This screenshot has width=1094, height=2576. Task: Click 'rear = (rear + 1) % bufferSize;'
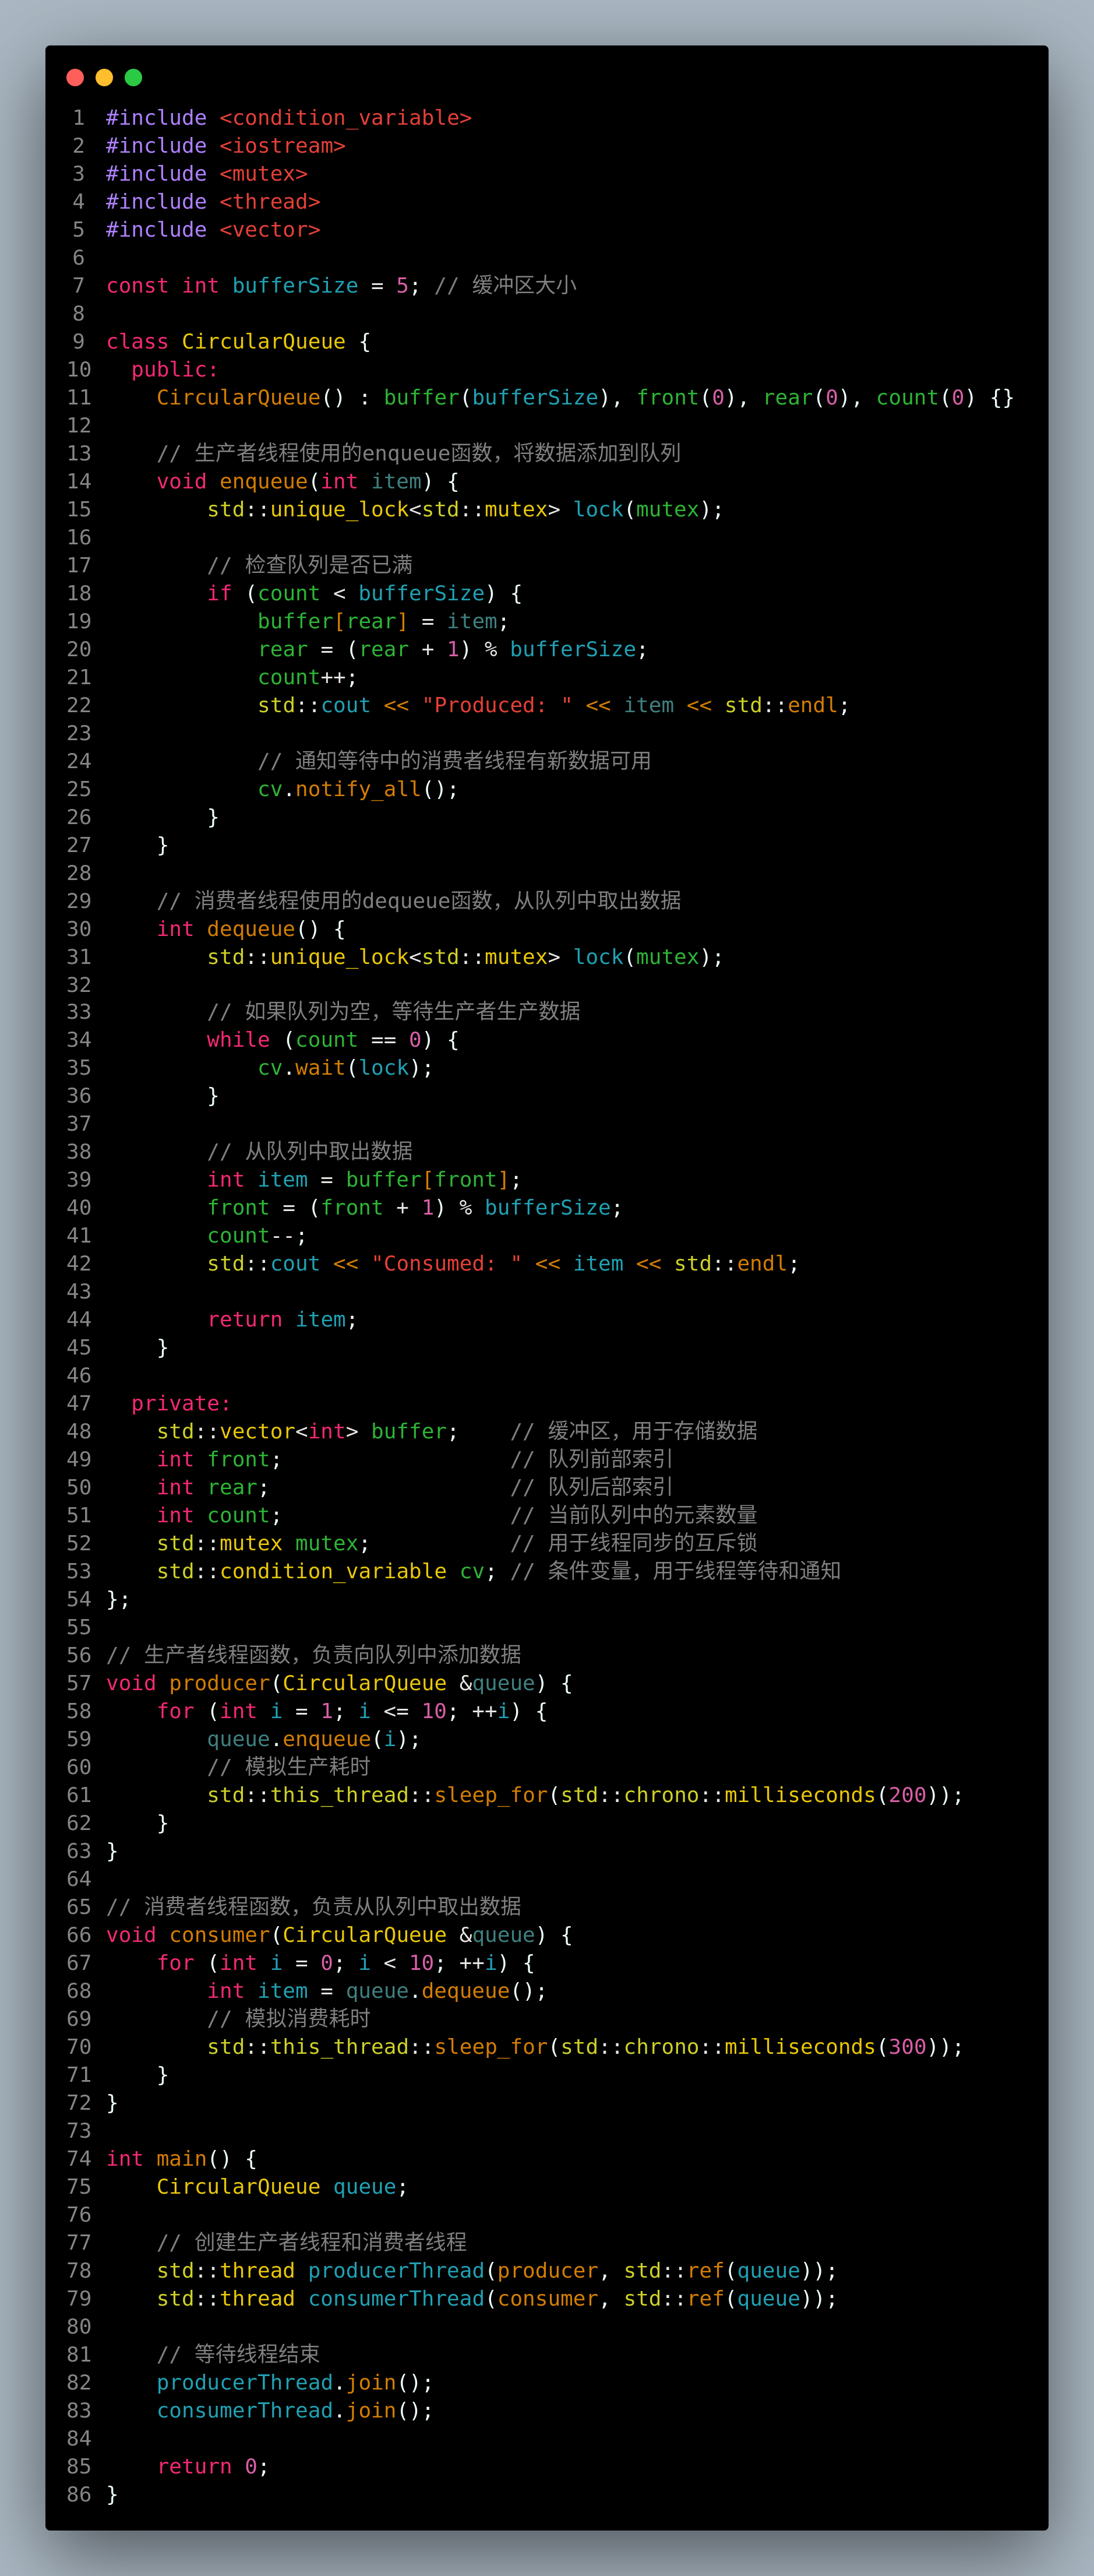click(x=453, y=650)
